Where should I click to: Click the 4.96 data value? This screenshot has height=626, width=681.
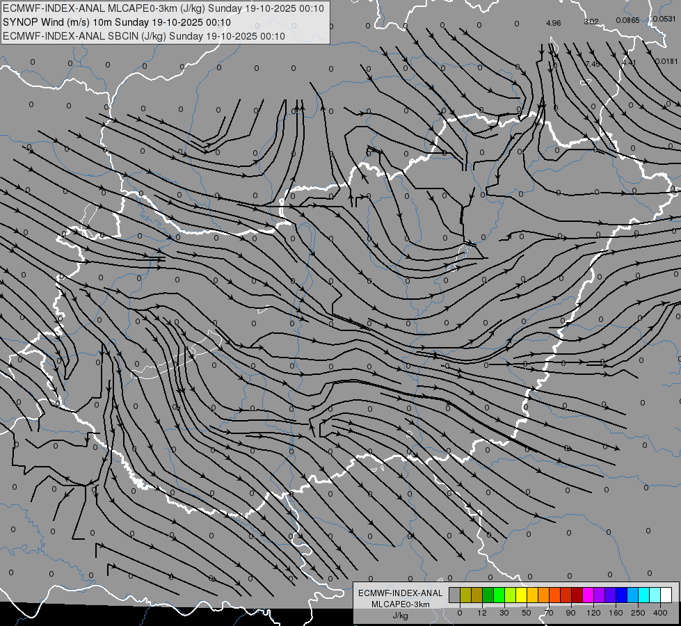(553, 23)
